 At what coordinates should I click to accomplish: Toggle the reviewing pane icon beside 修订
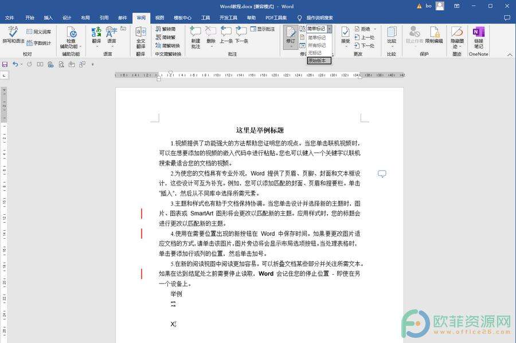tap(302, 46)
